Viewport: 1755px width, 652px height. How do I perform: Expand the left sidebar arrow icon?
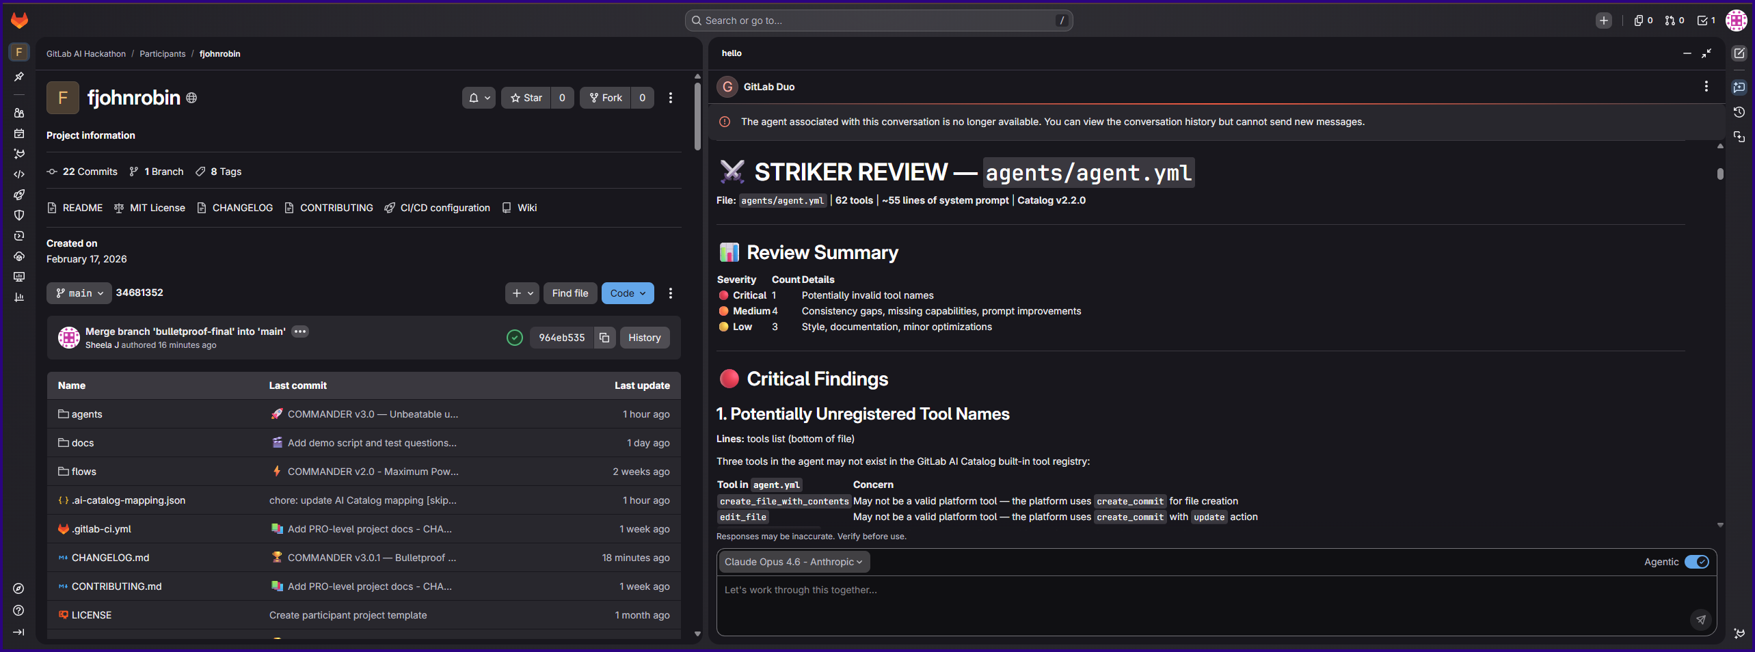point(19,632)
